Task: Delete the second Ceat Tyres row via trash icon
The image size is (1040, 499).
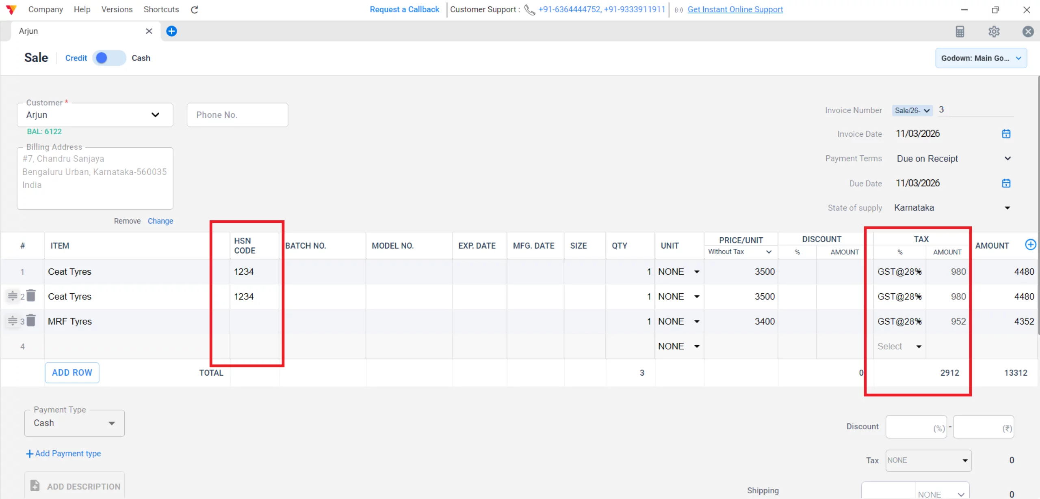Action: click(x=32, y=295)
